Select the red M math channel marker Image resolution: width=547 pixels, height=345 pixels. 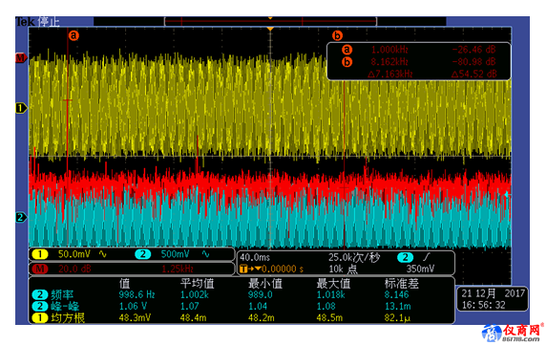coord(21,58)
